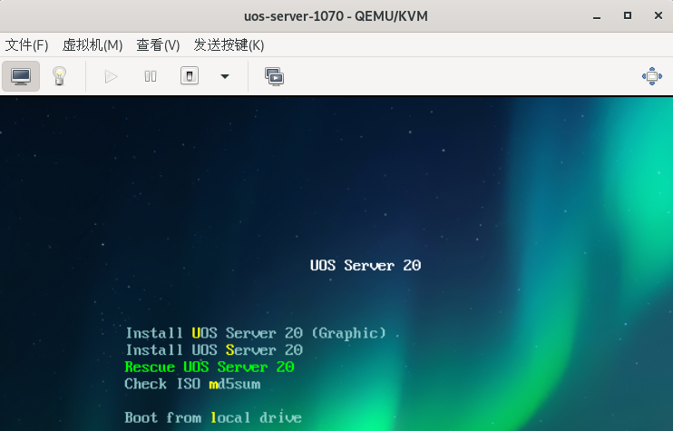Screen dimensions: 673x431
Task: Open the 文件(F) menu
Action: 26,44
